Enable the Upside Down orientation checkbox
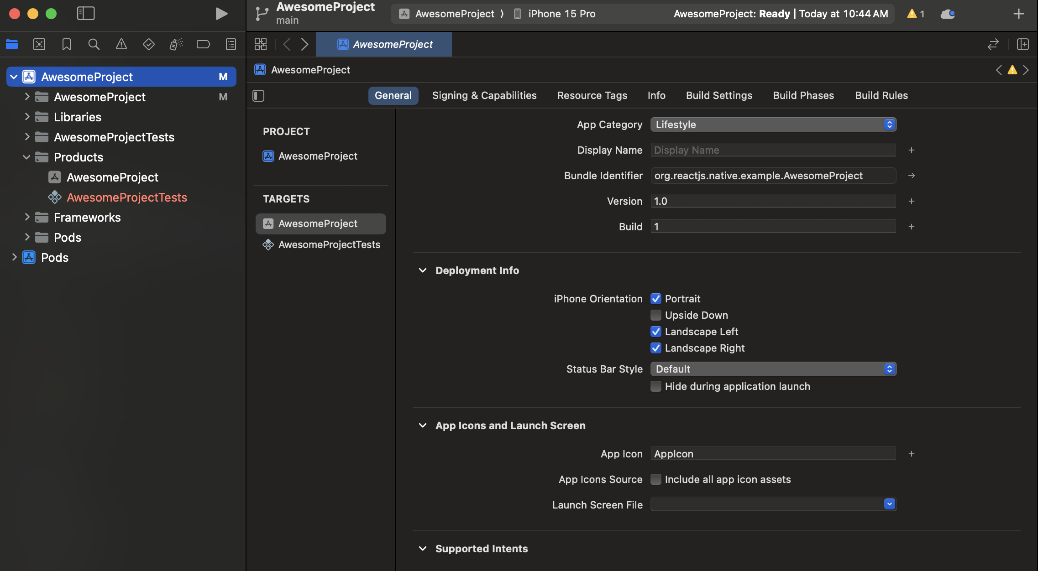 point(656,315)
